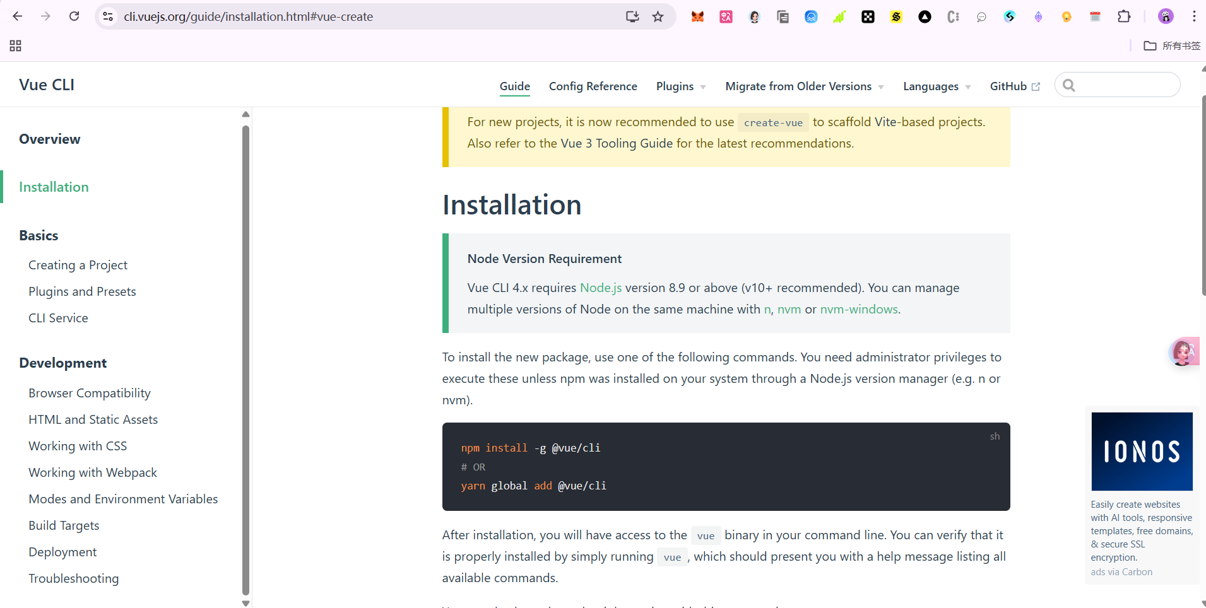This screenshot has width=1206, height=608.
Task: Click the npm install -g @vue/cli line
Action: [531, 448]
